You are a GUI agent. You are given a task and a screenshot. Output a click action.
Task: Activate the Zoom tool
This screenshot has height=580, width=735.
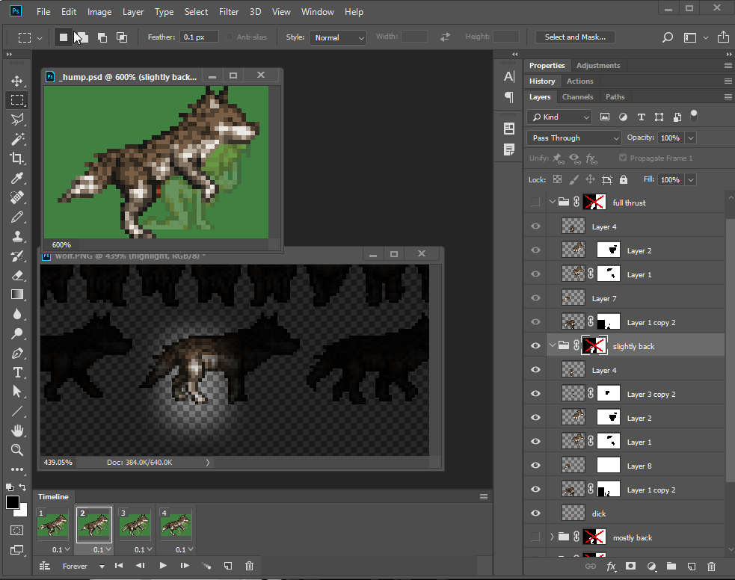(x=16, y=450)
